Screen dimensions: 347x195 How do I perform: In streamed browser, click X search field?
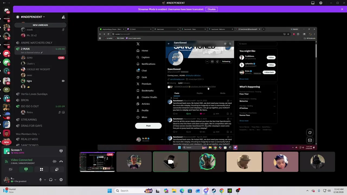point(257,44)
